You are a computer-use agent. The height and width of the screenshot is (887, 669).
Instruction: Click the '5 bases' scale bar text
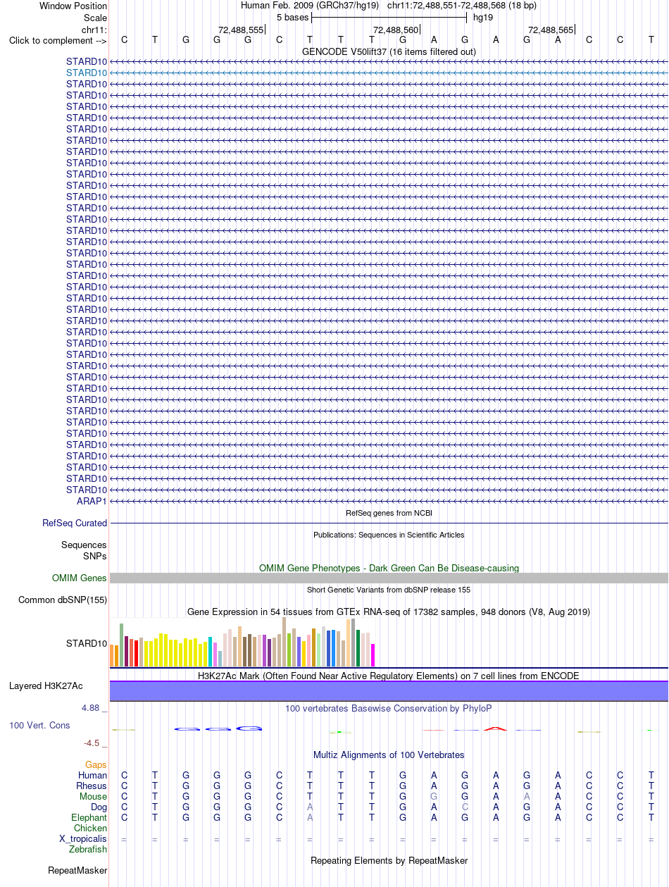(x=292, y=18)
